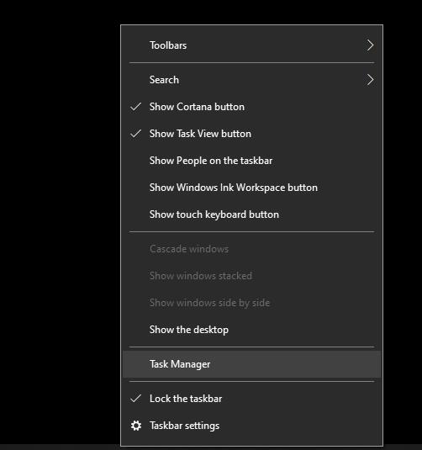Select Show the desktop
Image resolution: width=422 pixels, height=450 pixels.
coord(251,330)
